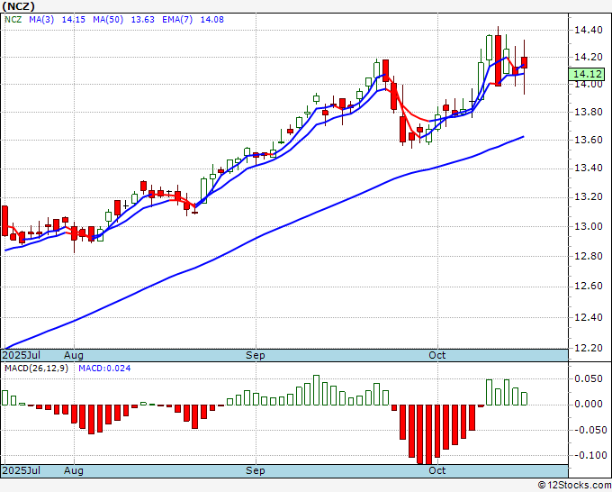This screenshot has height=492, width=612.
Task: Click the EMA(7) legend label
Action: pos(177,20)
